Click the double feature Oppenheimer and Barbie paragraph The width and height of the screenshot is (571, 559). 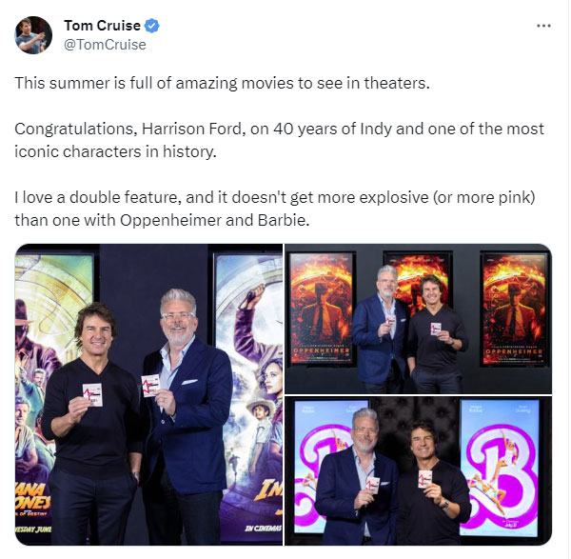[275, 209]
